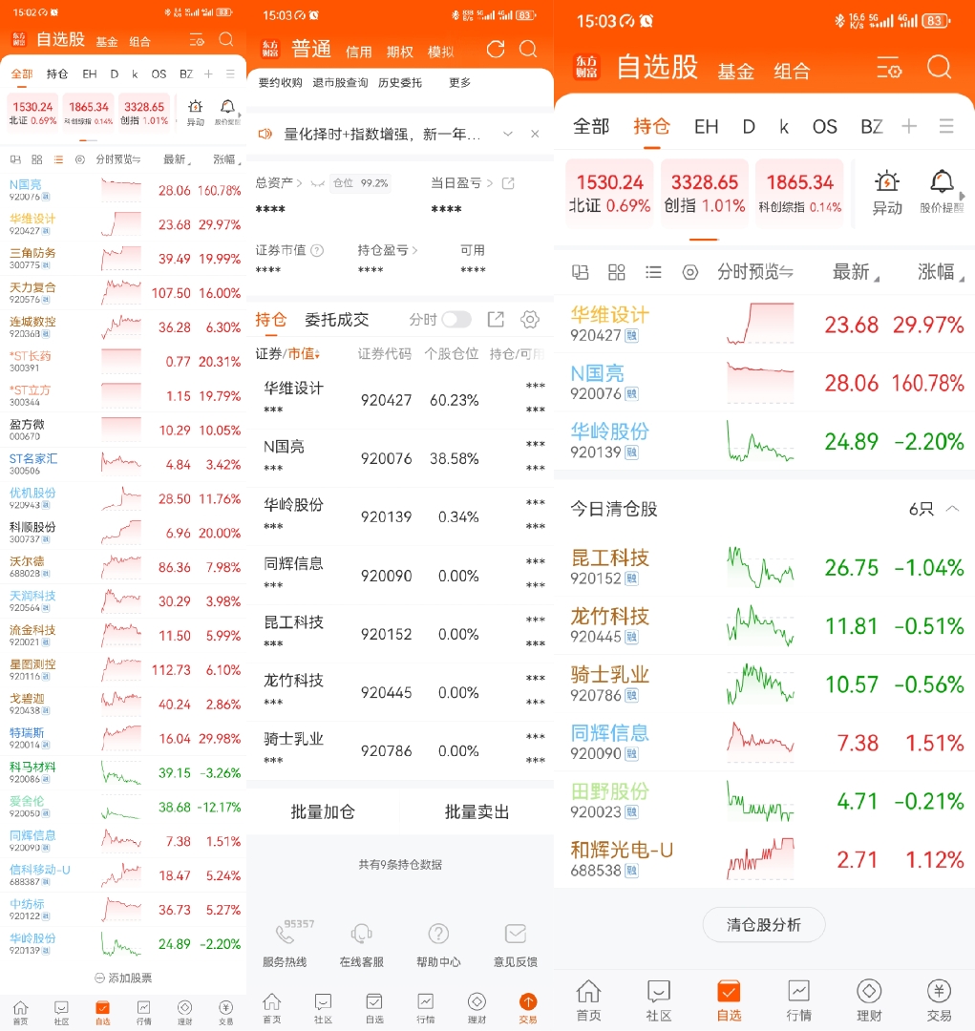Tap the plus icon after BZ on the 持仓-tab watchlist
975x1031 pixels.
tap(909, 126)
